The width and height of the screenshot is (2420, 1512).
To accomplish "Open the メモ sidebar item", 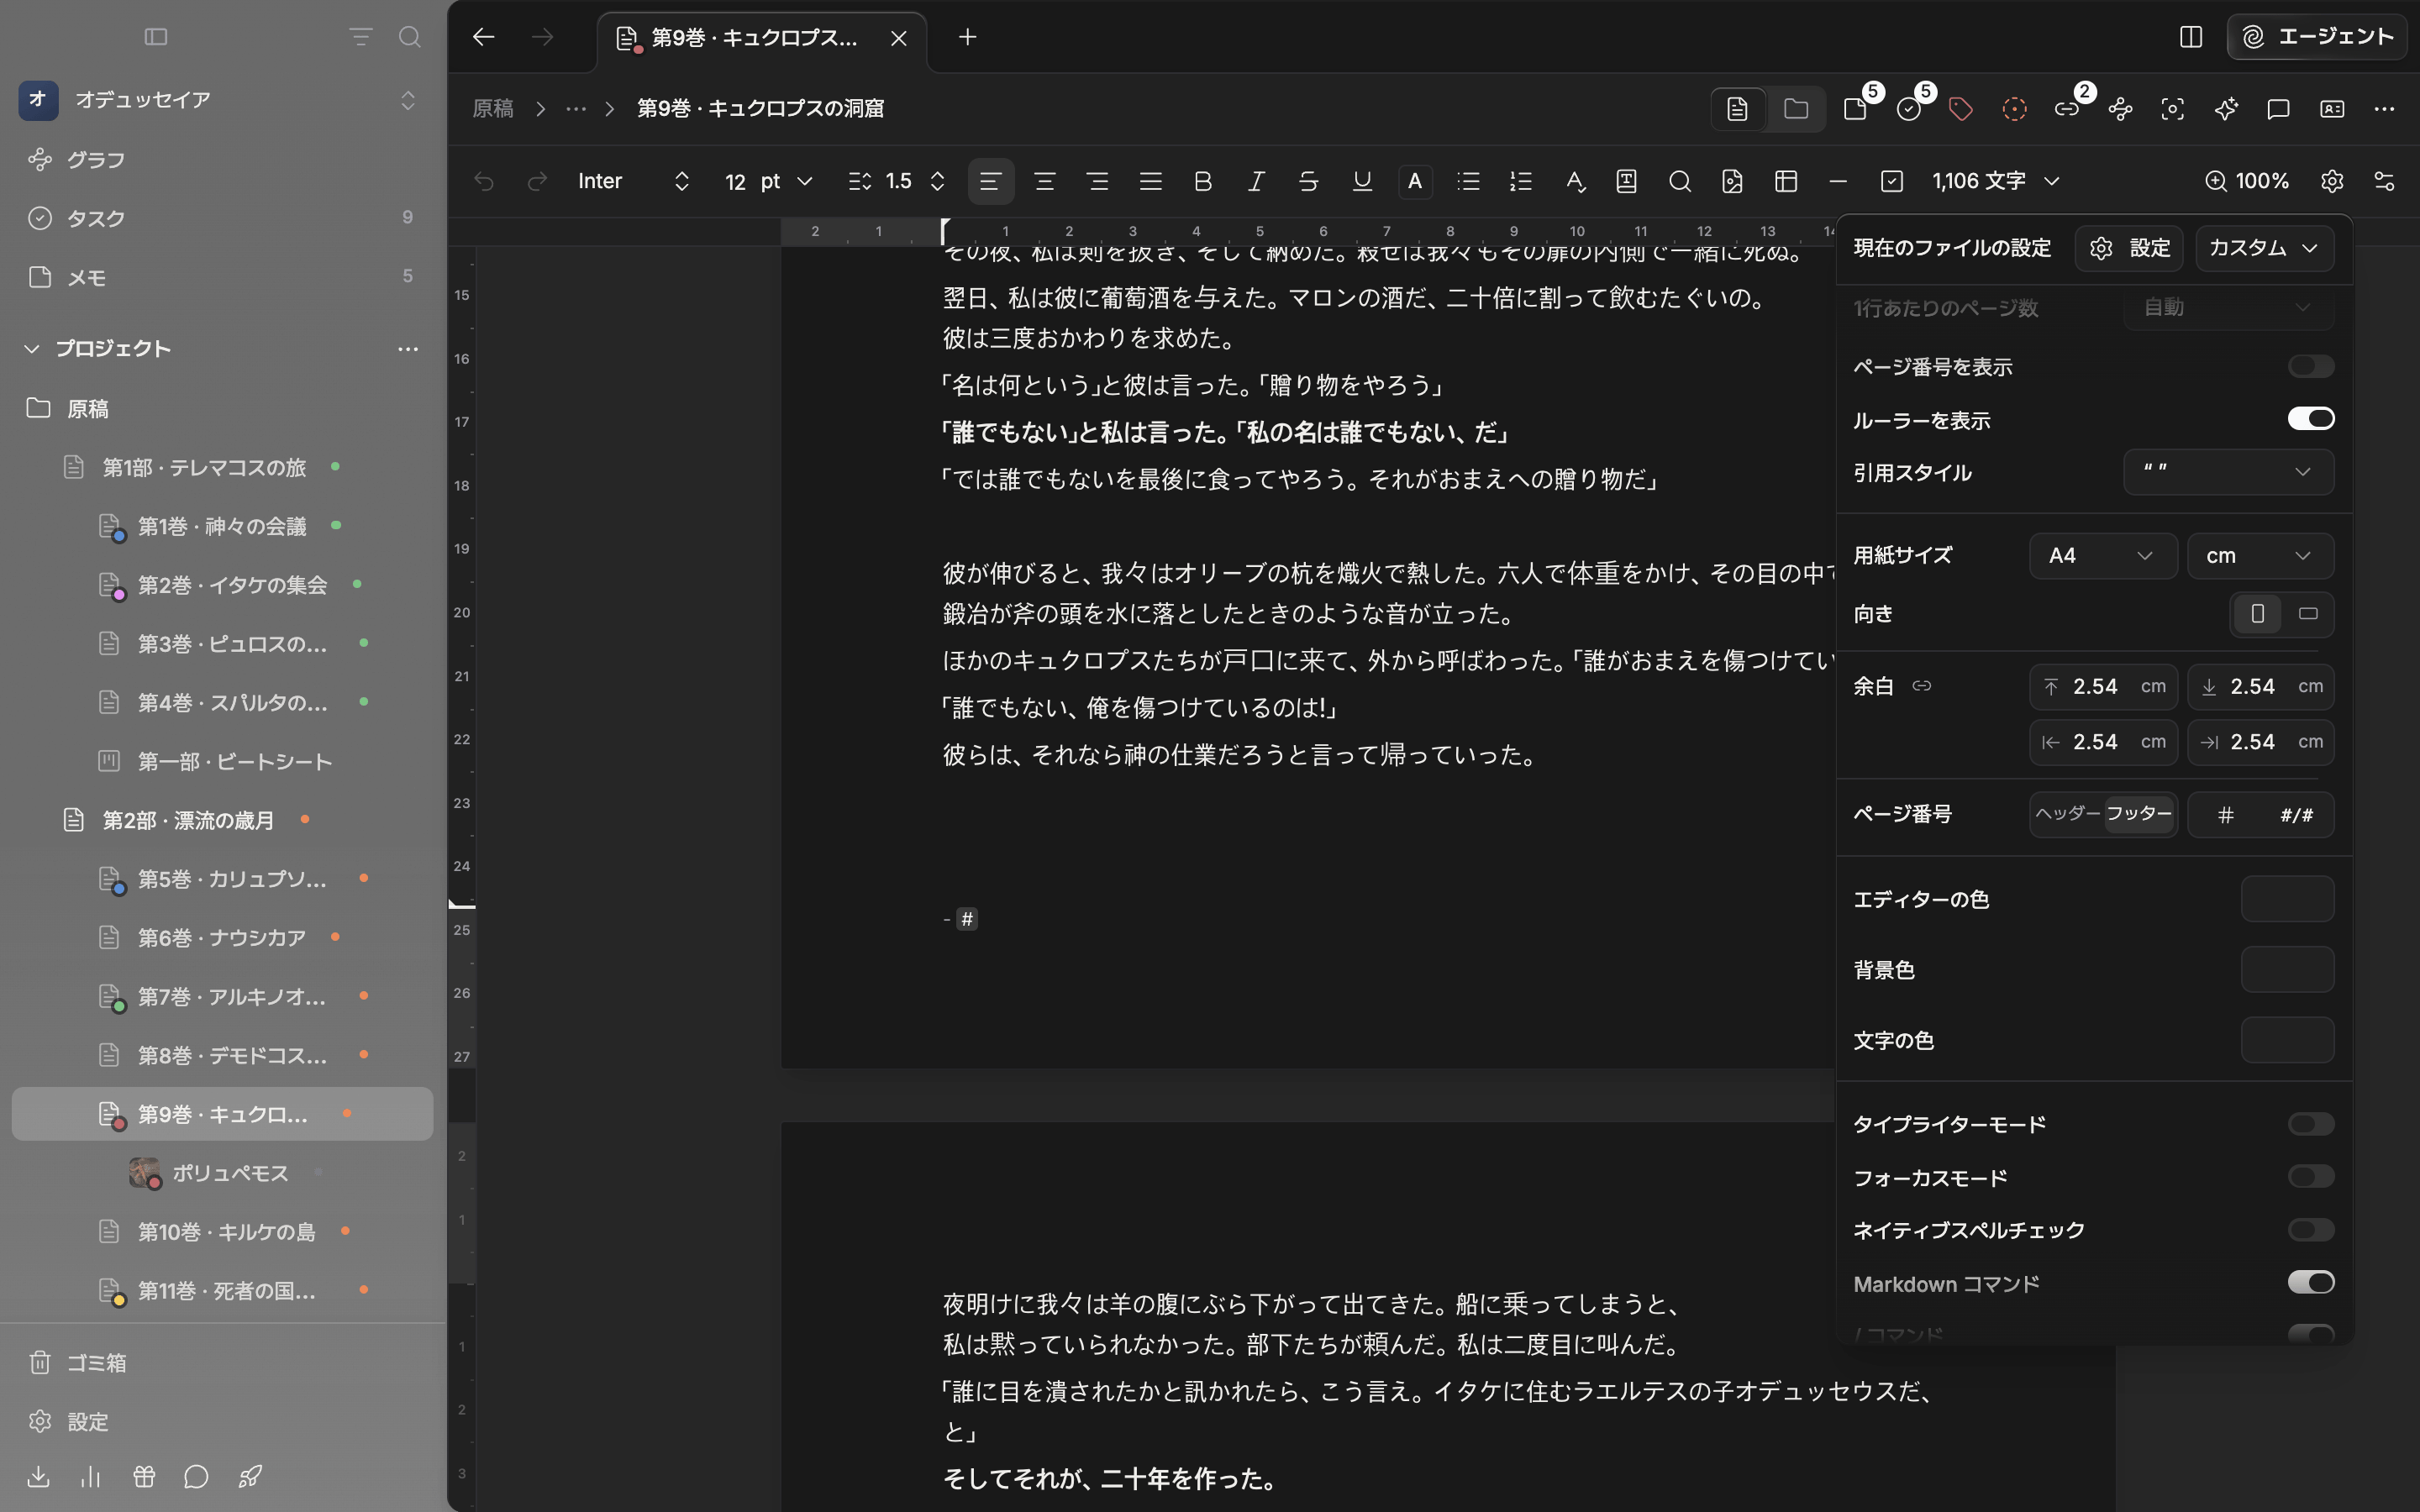I will (x=222, y=277).
